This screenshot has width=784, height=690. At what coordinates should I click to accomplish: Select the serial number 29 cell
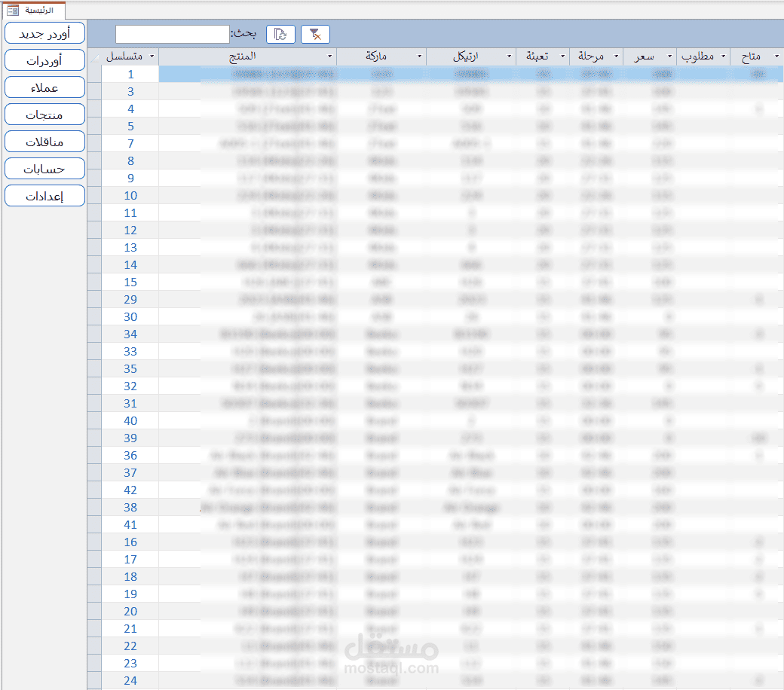click(130, 299)
